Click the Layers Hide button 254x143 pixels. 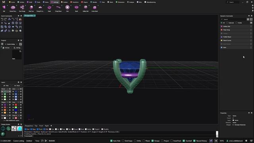(6, 86)
